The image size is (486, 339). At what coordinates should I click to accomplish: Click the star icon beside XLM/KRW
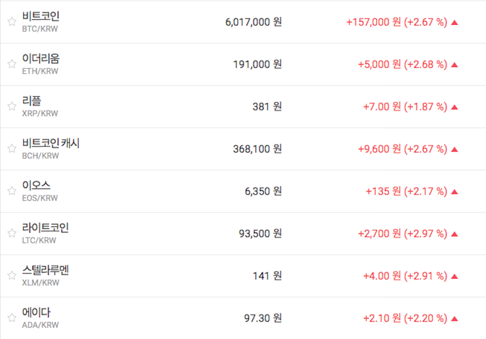[12, 276]
